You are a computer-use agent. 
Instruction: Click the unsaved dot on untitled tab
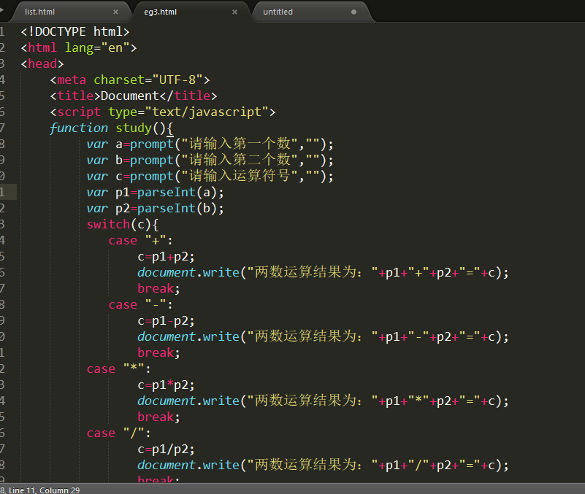pyautogui.click(x=354, y=12)
